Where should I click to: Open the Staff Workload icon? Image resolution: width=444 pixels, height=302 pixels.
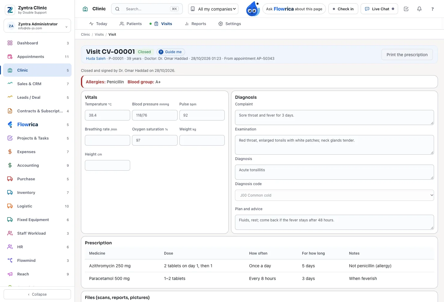pos(10,233)
